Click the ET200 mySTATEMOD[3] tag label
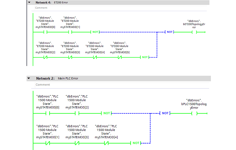 coord(70,48)
